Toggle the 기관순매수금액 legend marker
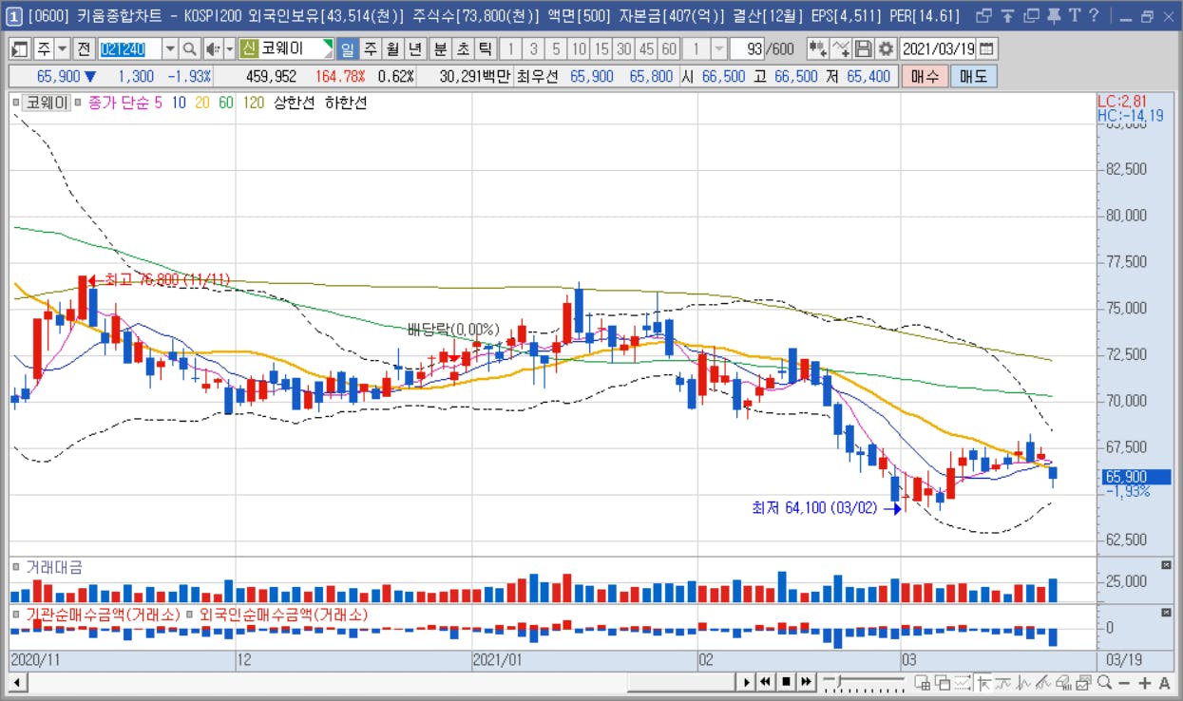The image size is (1183, 701). (16, 615)
